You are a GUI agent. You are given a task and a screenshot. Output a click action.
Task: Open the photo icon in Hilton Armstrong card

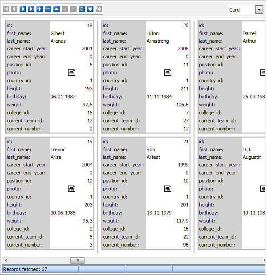pyautogui.click(x=168, y=73)
